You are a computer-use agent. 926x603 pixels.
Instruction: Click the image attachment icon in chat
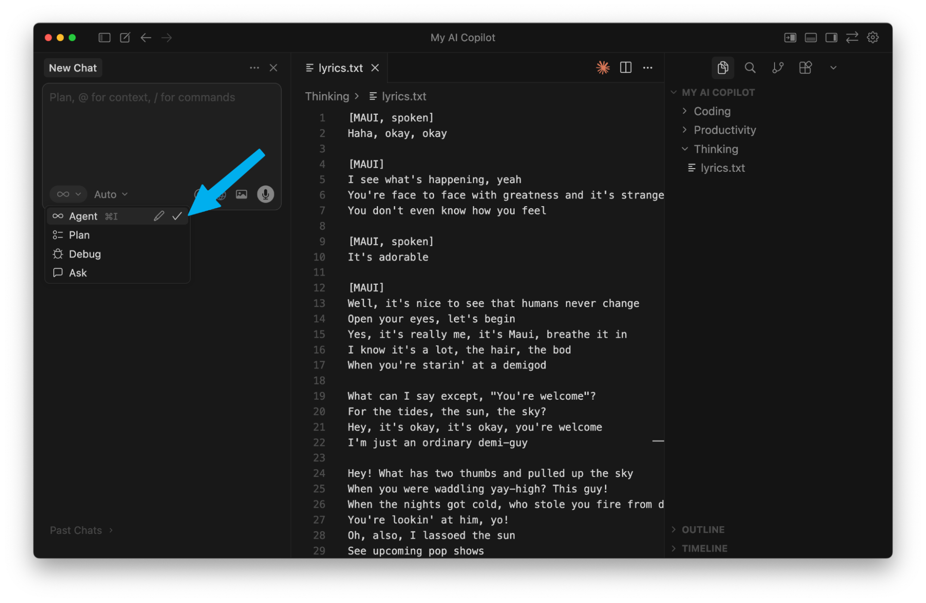point(241,194)
